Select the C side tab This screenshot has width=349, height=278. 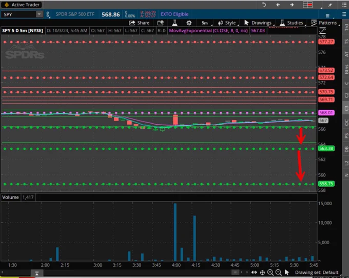tap(346, 83)
